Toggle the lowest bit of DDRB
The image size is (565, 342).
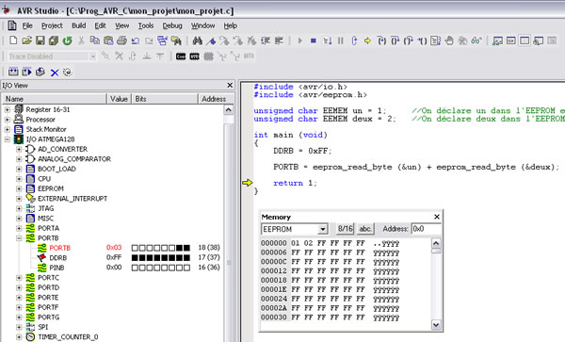click(x=186, y=257)
